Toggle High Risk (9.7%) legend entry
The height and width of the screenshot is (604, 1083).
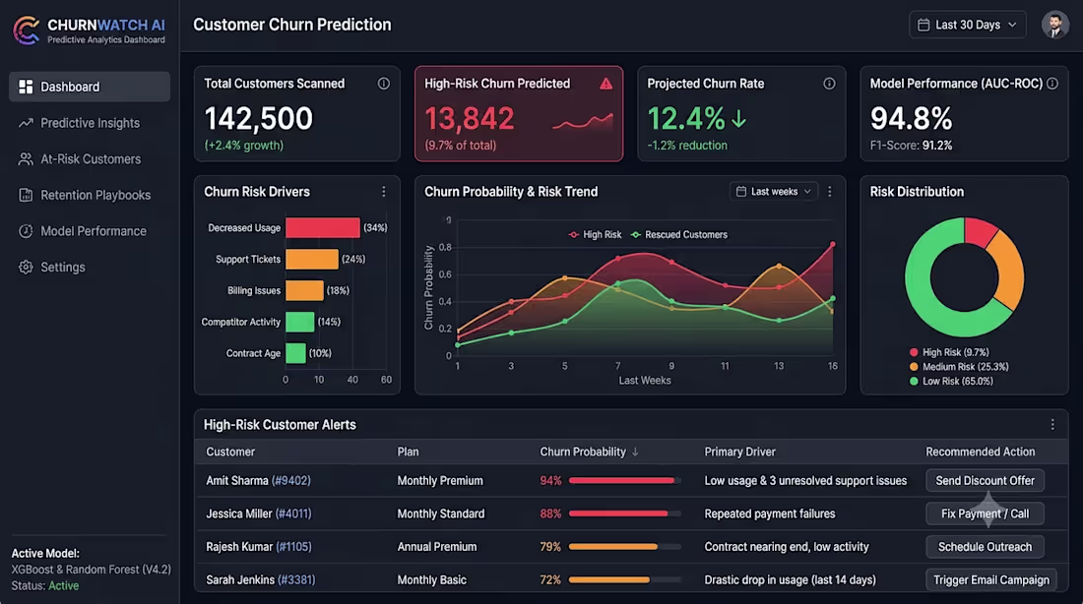949,352
